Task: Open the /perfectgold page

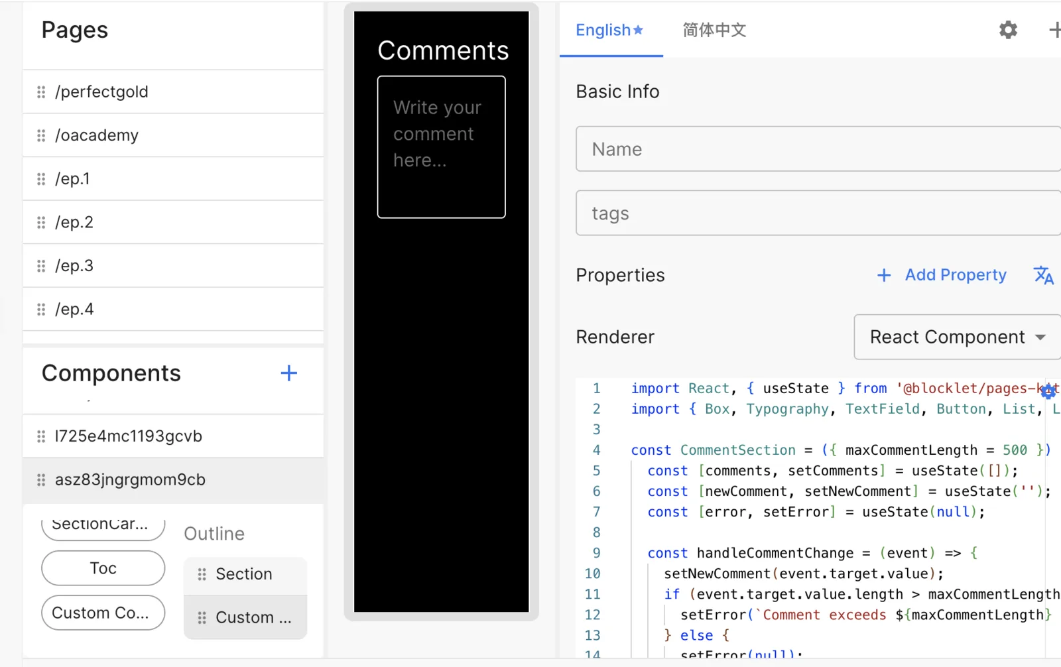Action: click(173, 91)
